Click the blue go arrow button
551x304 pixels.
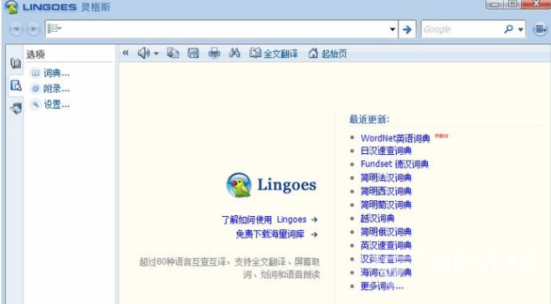pos(407,29)
